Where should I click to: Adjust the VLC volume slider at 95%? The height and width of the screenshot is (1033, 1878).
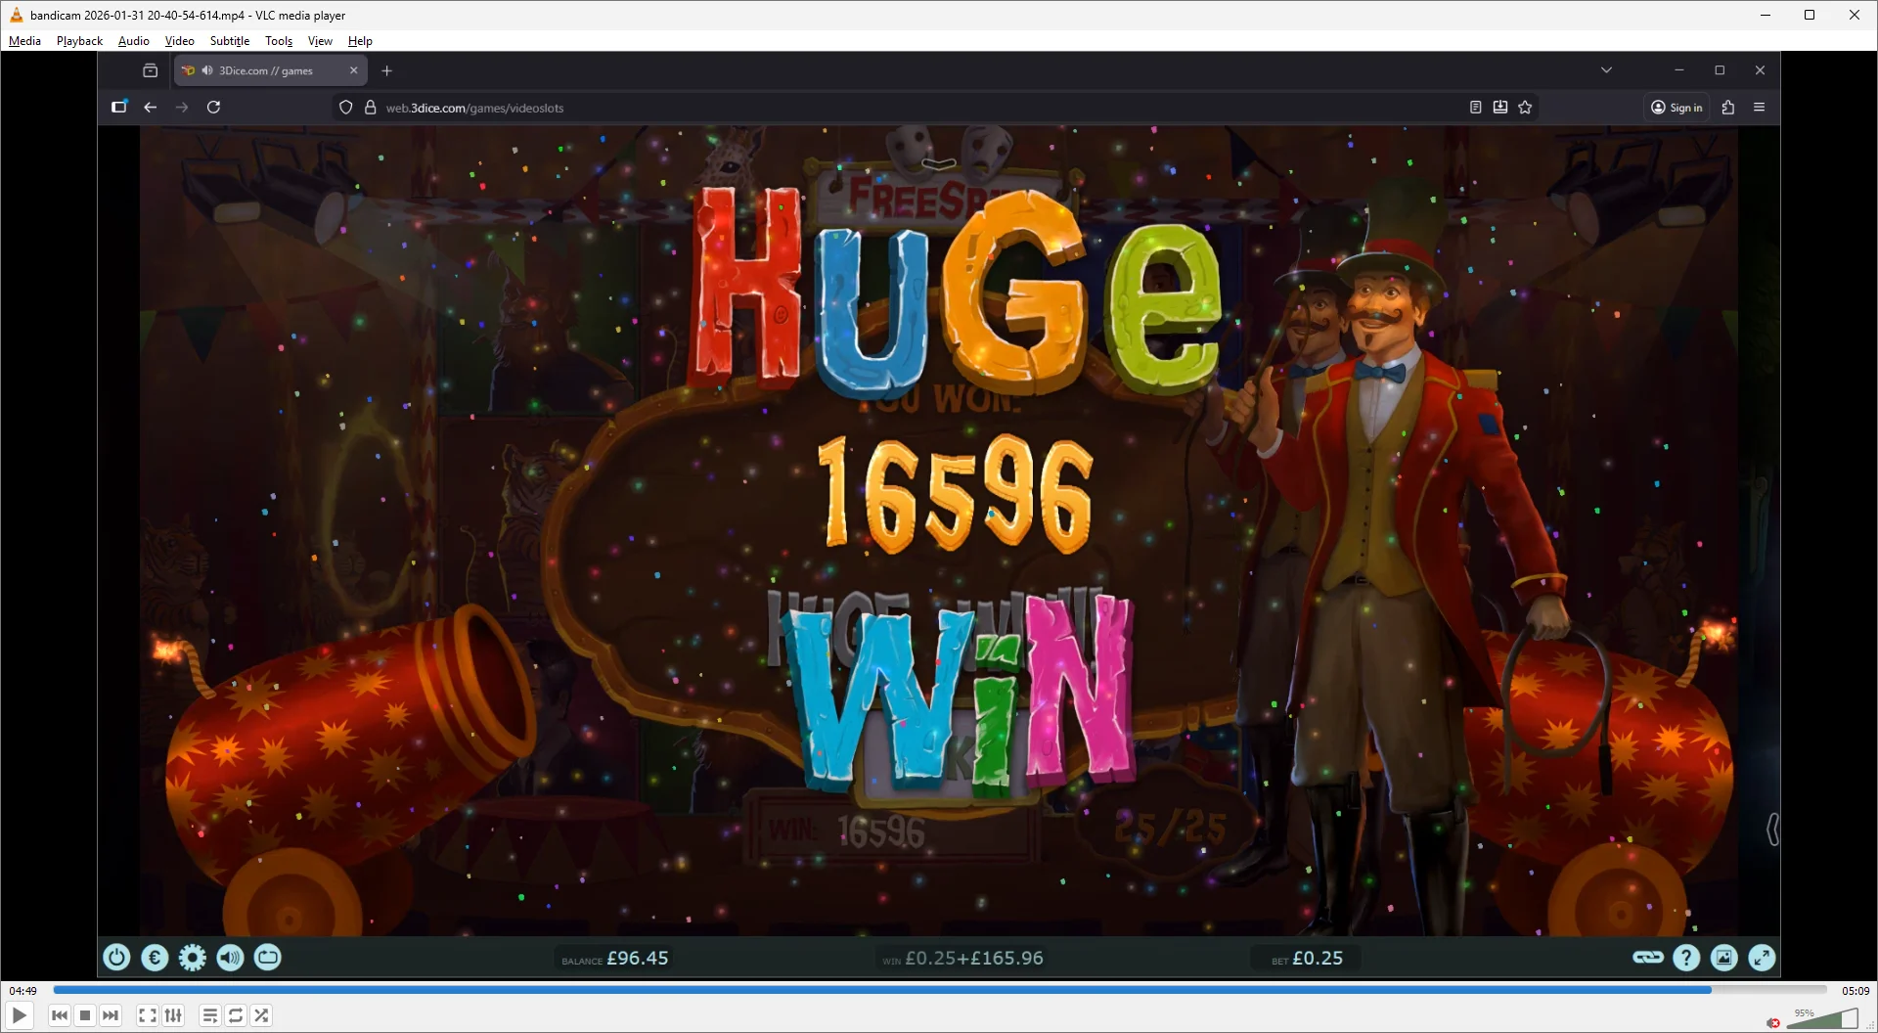(1822, 1019)
